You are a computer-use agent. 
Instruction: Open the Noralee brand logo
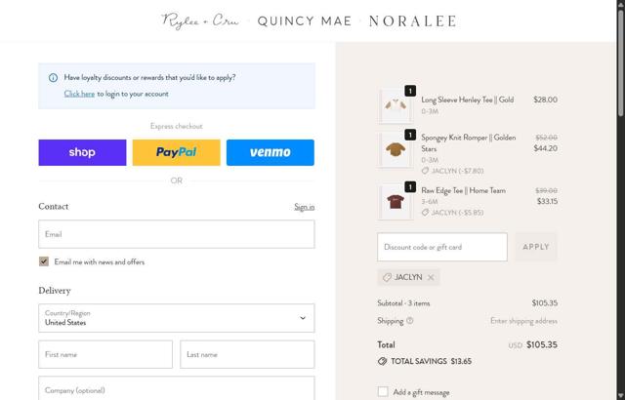[x=412, y=21]
